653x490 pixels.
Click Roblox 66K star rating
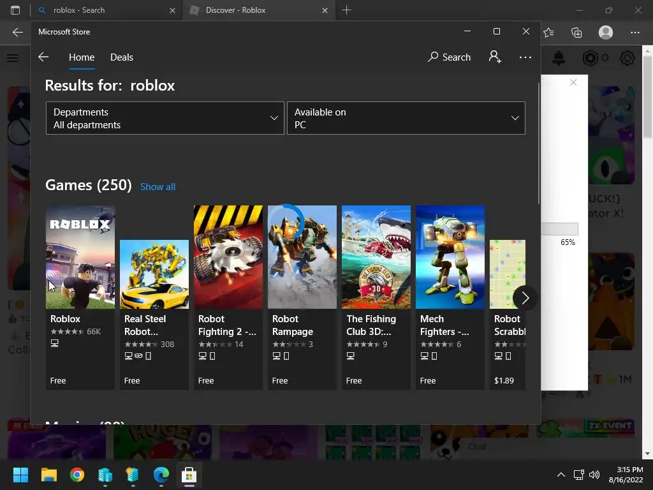(75, 332)
